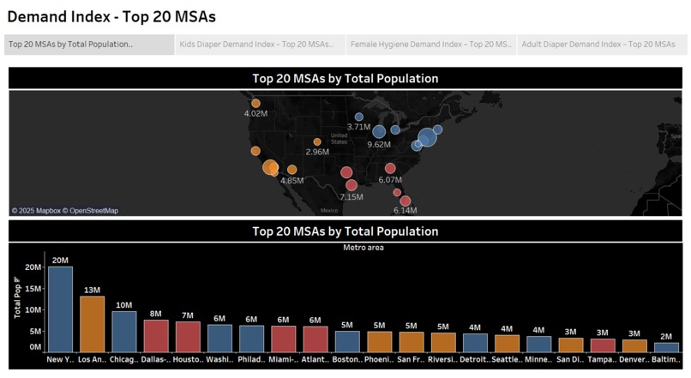Select the 9.62M blue map circle
Screen dimensions: 691x378
379,131
